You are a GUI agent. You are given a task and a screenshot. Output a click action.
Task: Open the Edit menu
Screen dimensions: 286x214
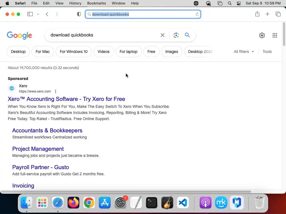(x=46, y=3)
